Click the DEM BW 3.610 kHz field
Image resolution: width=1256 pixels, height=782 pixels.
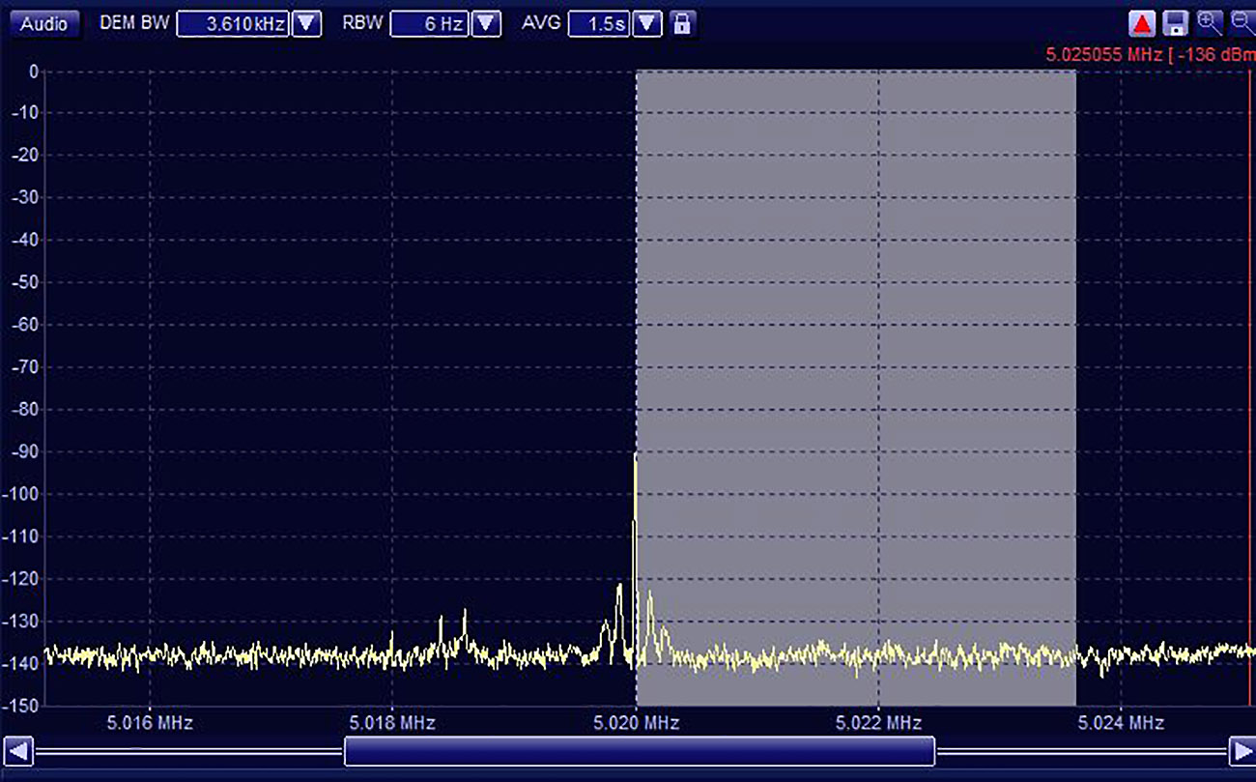point(233,24)
